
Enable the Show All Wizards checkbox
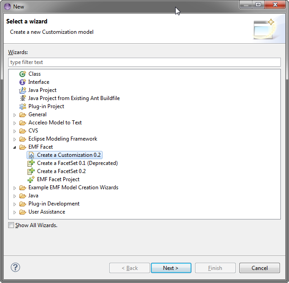click(x=11, y=225)
